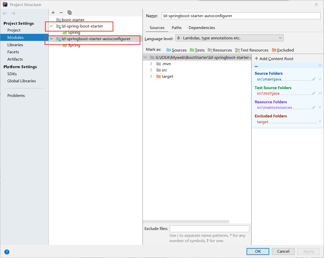Remove selected module with minus icon
The image size is (324, 258).
point(61,13)
